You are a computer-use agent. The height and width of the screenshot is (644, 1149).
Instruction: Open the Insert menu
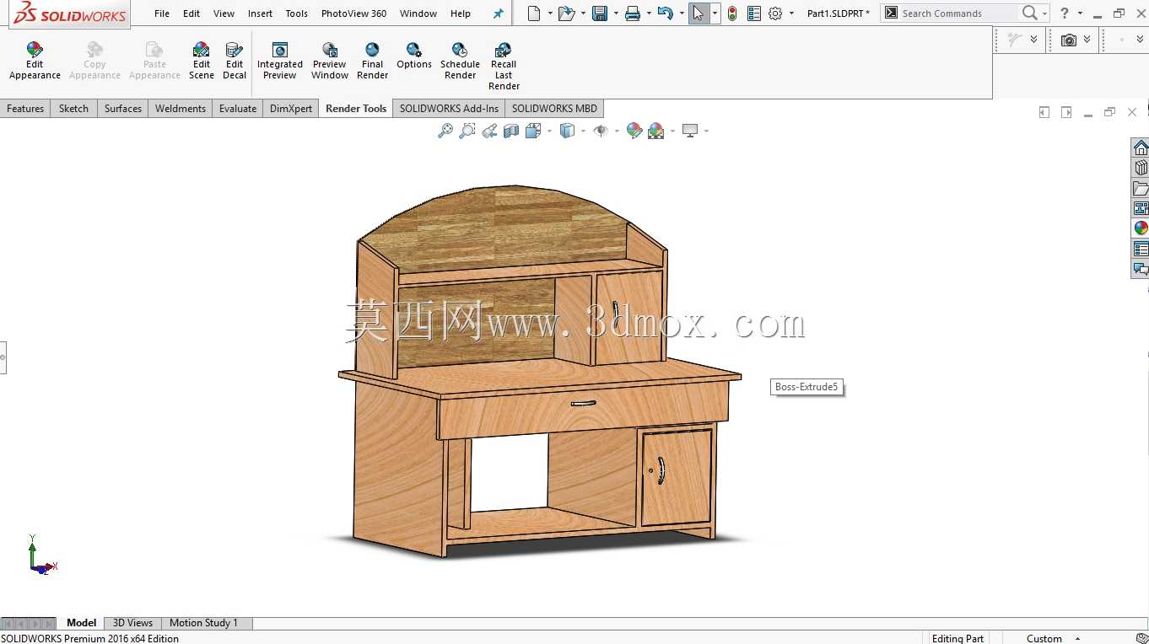pos(260,13)
